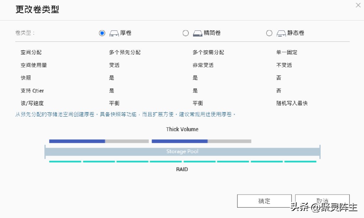This screenshot has height=218, width=364.
Task: Confirm the change with 确定 button
Action: point(264,201)
